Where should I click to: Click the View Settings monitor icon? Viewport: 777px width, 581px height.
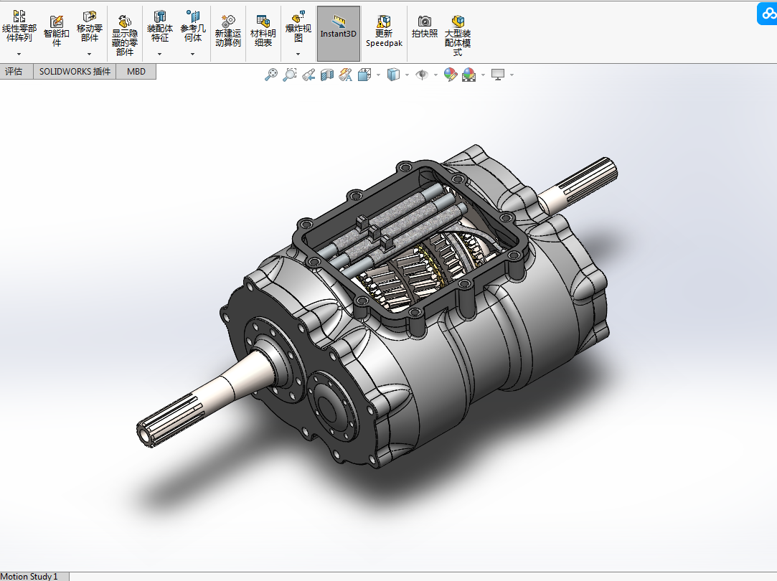[x=497, y=75]
